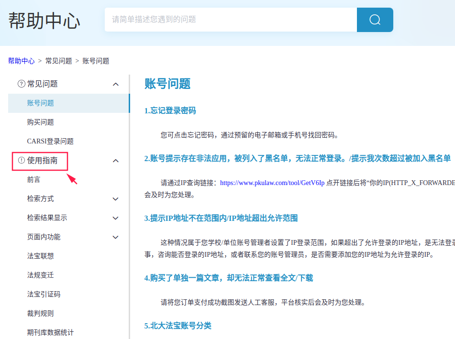This screenshot has width=455, height=339.
Task: Open the pkulaw GetV6Ip IP query link
Action: click(x=272, y=183)
